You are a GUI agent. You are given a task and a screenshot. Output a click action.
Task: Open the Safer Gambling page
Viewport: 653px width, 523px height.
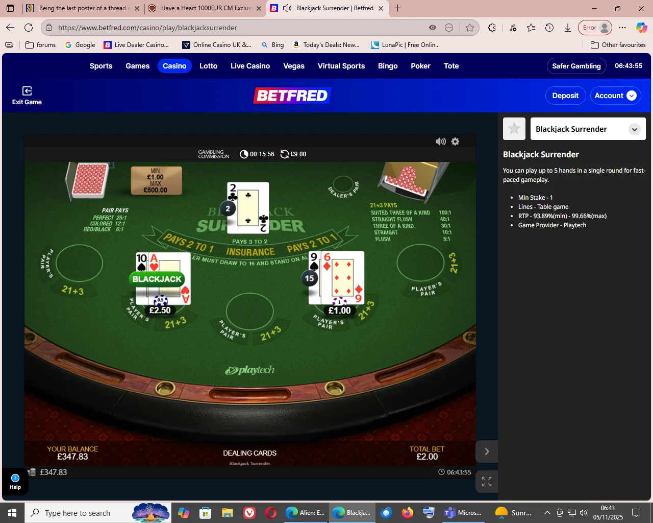(576, 66)
